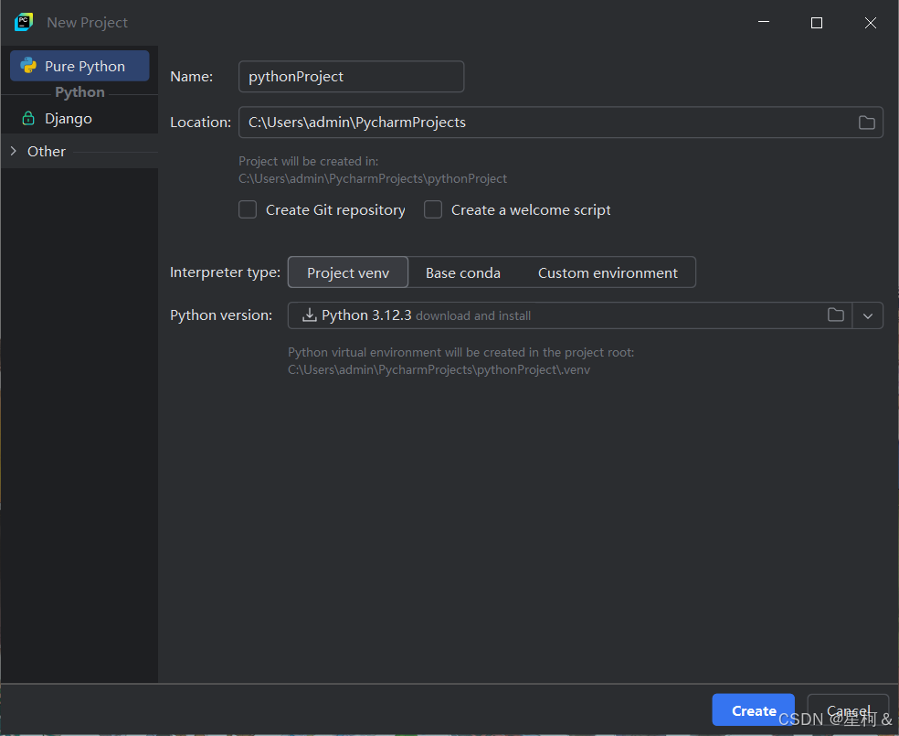The image size is (899, 736).
Task: Open the Python version dropdown arrow
Action: pyautogui.click(x=867, y=315)
